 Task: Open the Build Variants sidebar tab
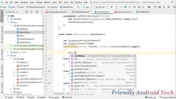point(2,71)
